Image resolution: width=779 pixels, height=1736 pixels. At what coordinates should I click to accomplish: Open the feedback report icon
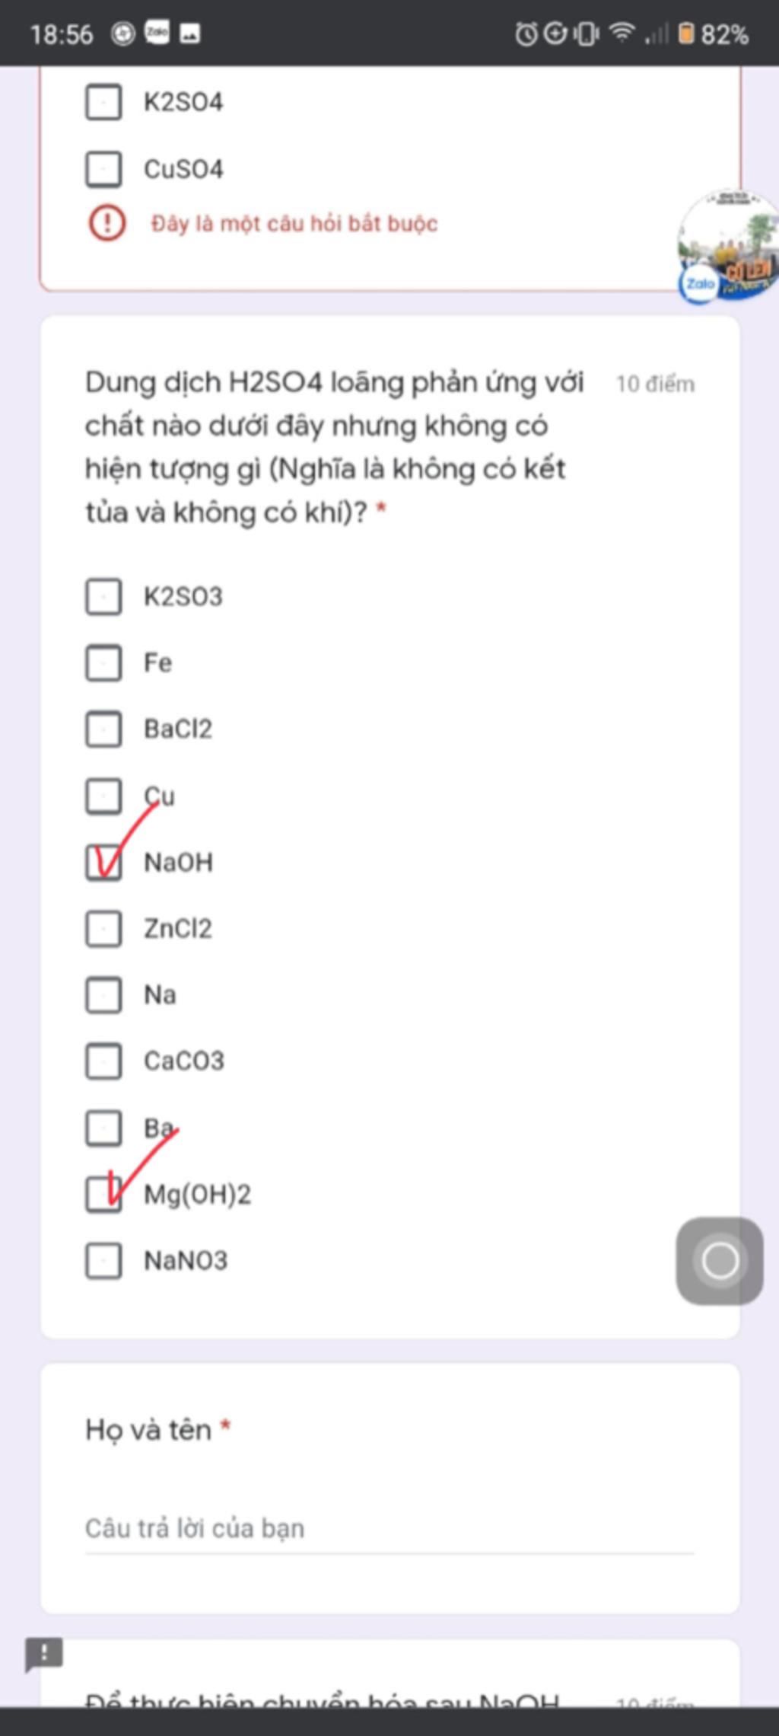44,1655
